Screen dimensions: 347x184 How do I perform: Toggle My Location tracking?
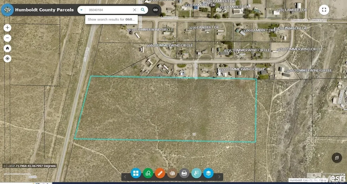(8, 59)
